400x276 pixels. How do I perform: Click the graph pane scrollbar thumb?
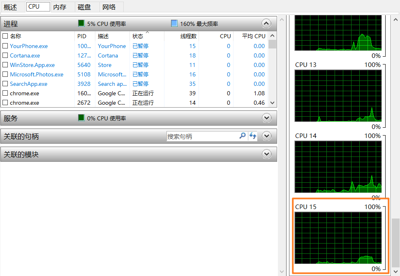[395, 242]
